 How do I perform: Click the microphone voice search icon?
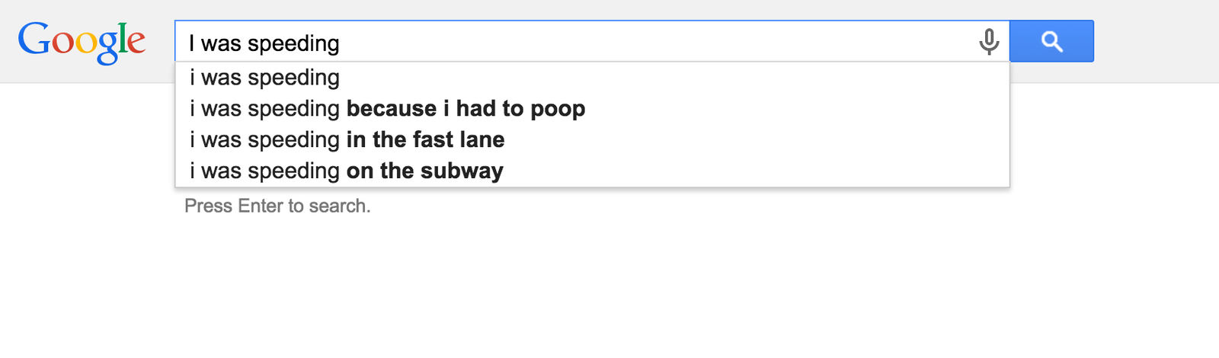988,41
